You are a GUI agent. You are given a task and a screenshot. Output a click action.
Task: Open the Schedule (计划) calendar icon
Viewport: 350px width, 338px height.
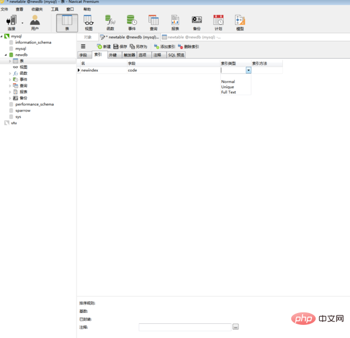[218, 23]
